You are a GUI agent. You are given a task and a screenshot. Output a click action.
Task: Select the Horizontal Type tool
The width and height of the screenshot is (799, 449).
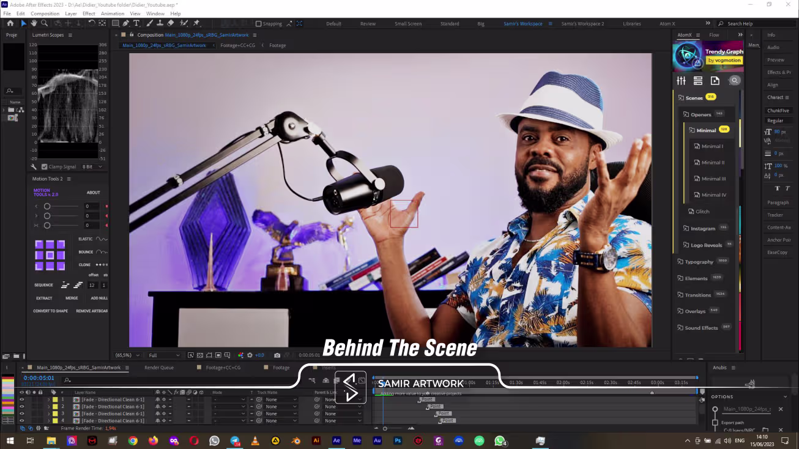(x=136, y=23)
